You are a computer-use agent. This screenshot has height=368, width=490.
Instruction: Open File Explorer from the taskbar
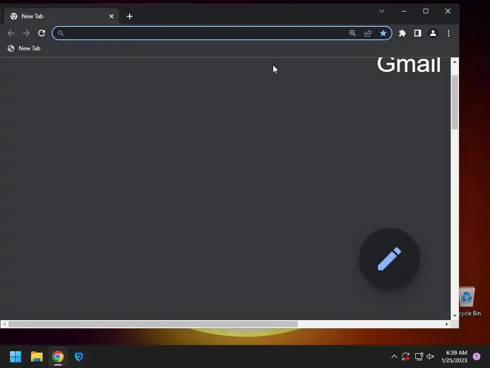pyautogui.click(x=36, y=356)
